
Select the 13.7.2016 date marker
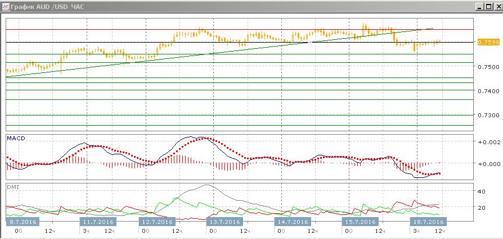224,222
